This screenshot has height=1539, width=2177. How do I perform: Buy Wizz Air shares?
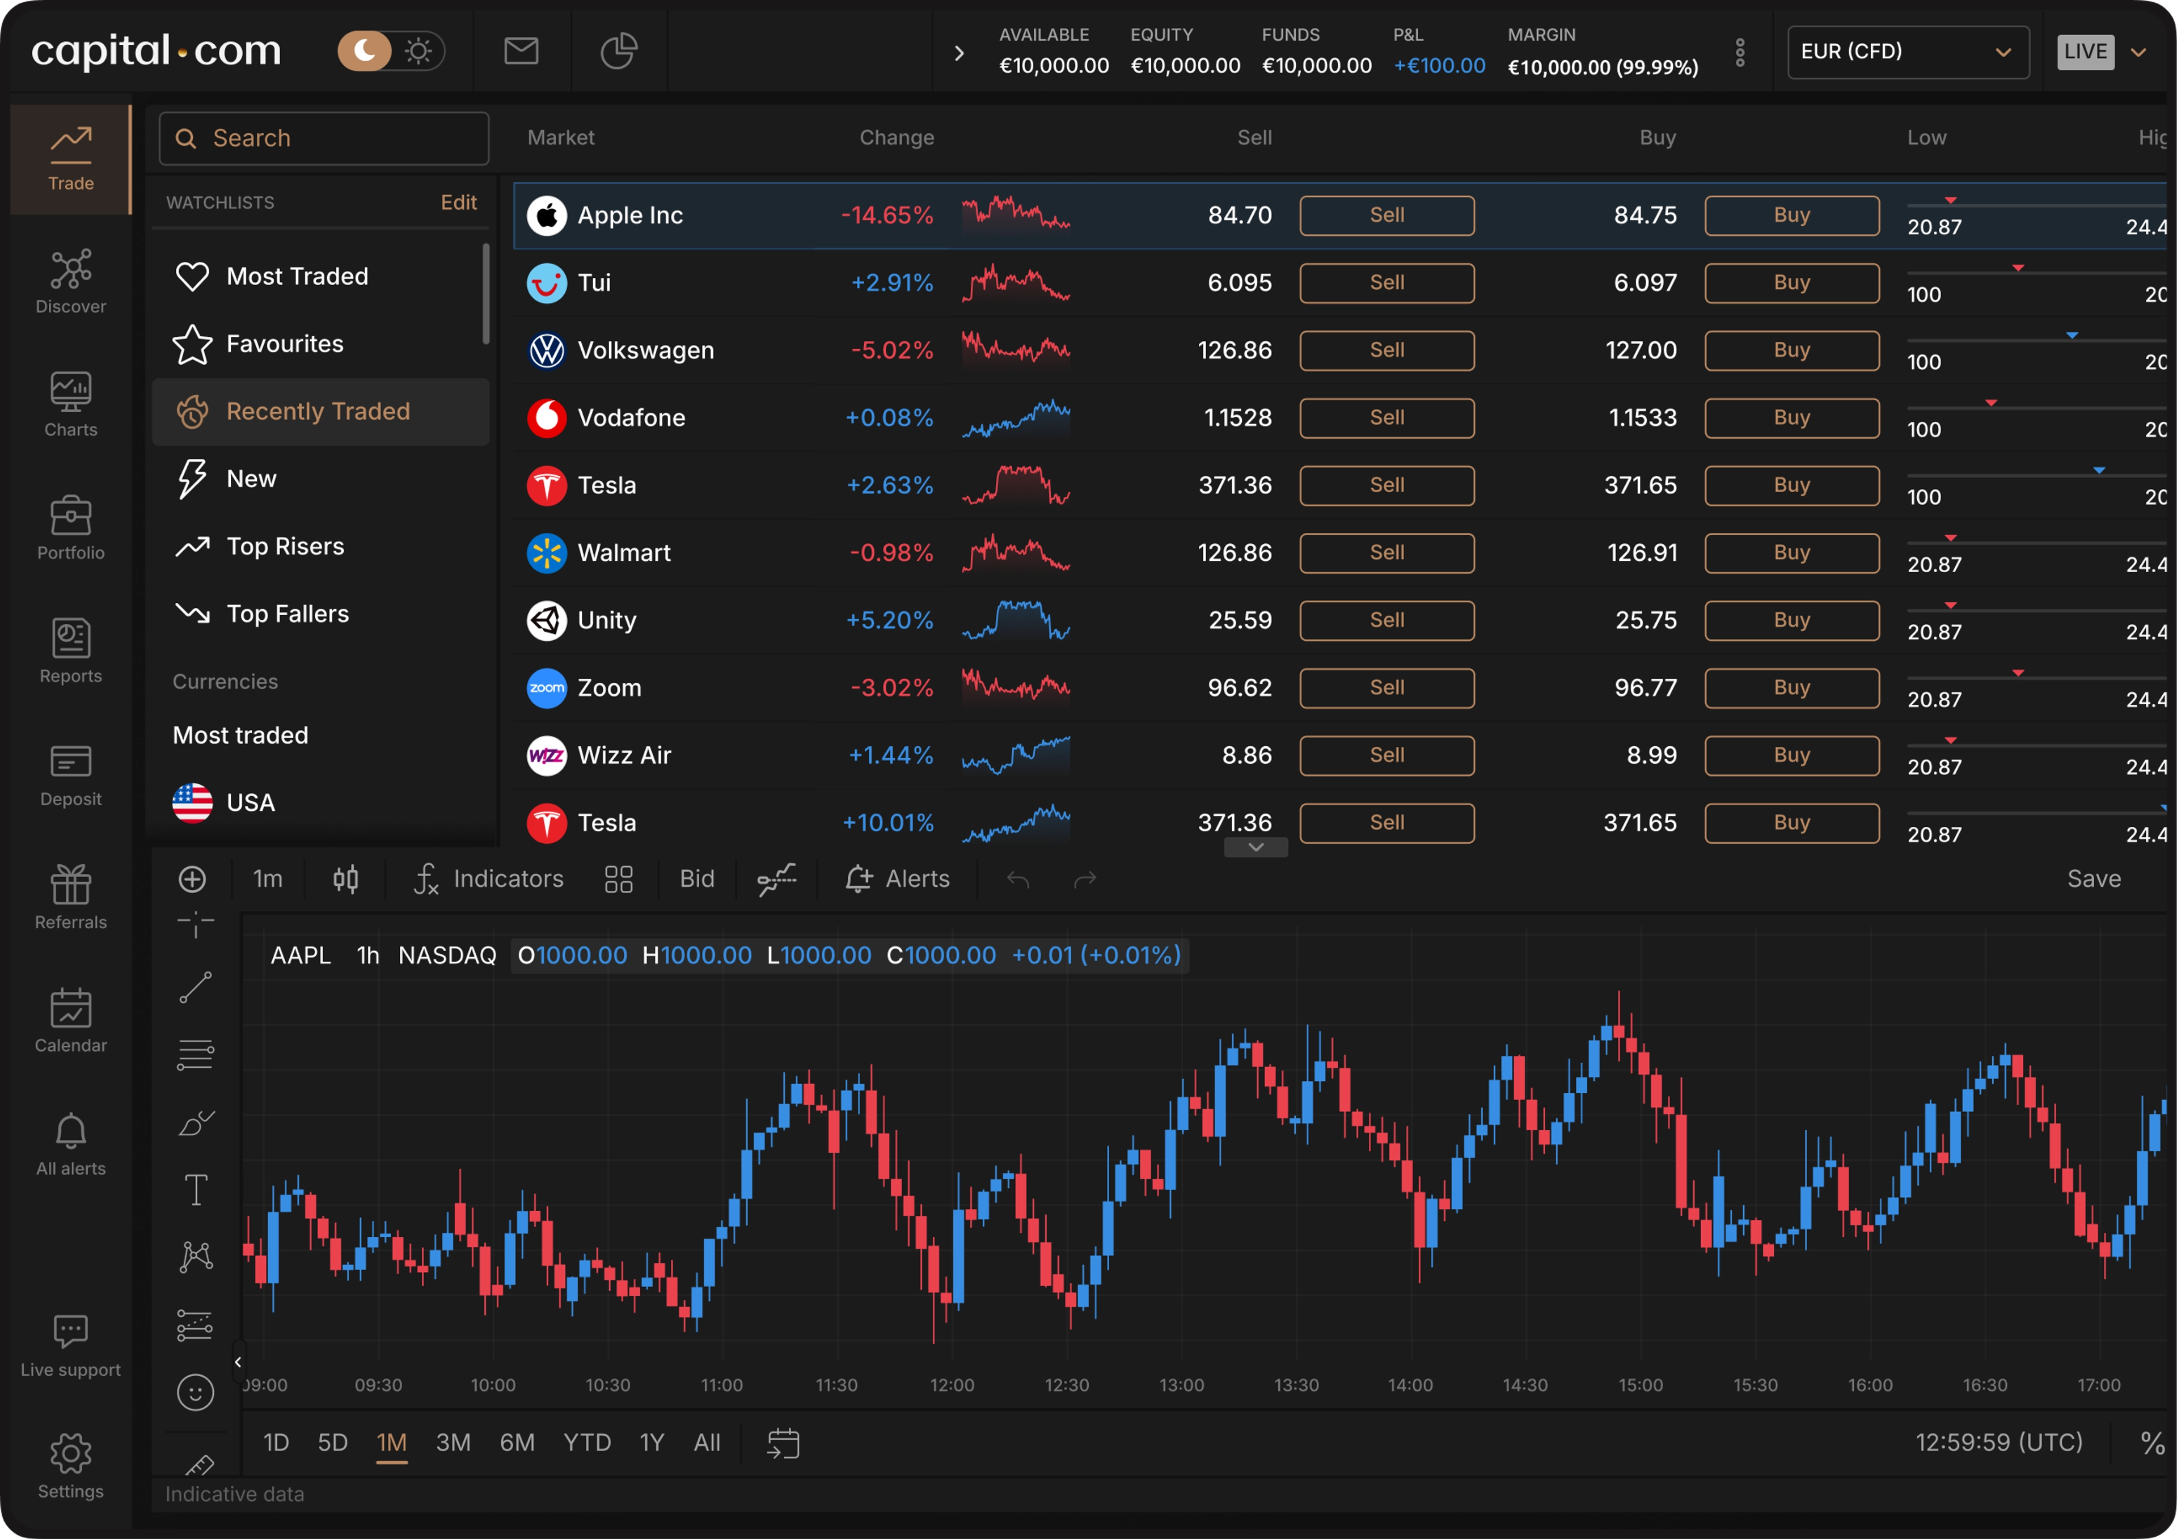click(x=1791, y=755)
